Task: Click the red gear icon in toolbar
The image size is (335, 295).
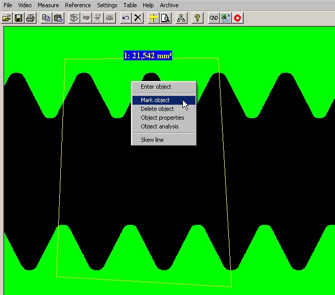Action: pos(238,18)
